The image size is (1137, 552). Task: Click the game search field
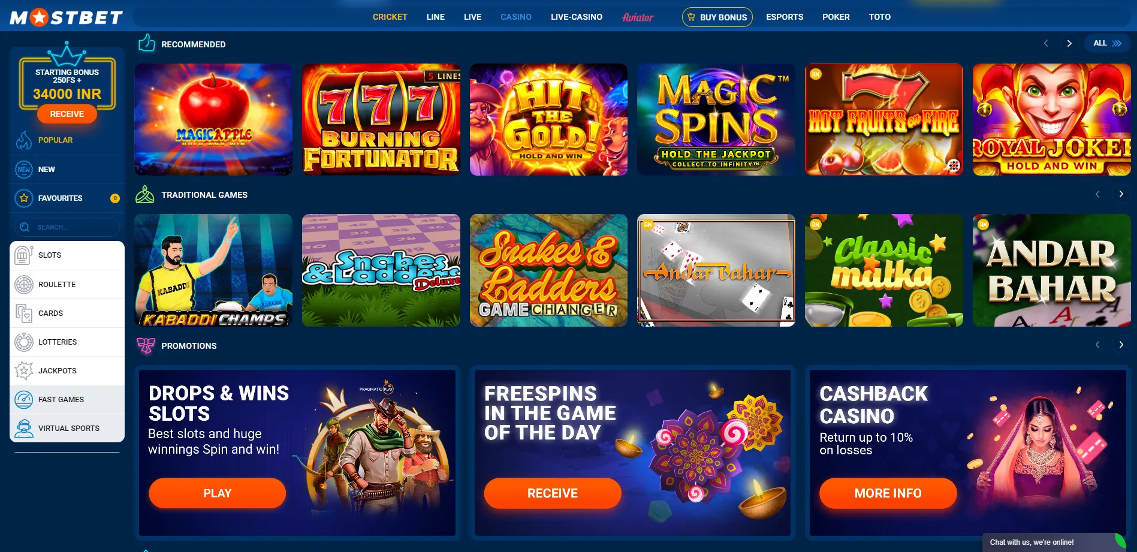tap(67, 227)
